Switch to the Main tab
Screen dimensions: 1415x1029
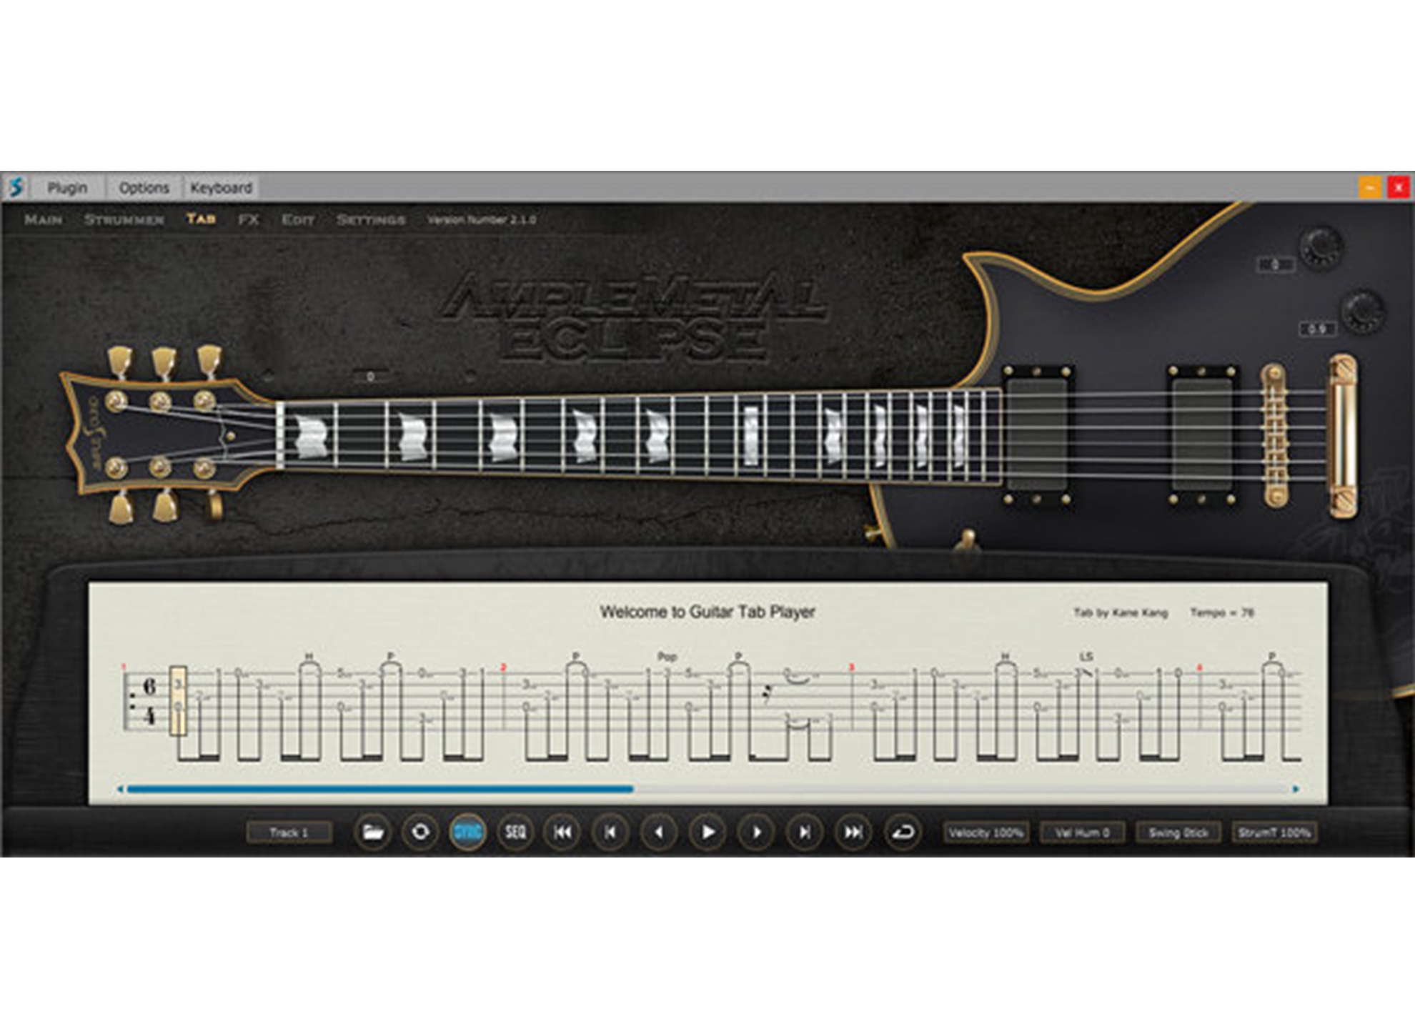point(44,219)
